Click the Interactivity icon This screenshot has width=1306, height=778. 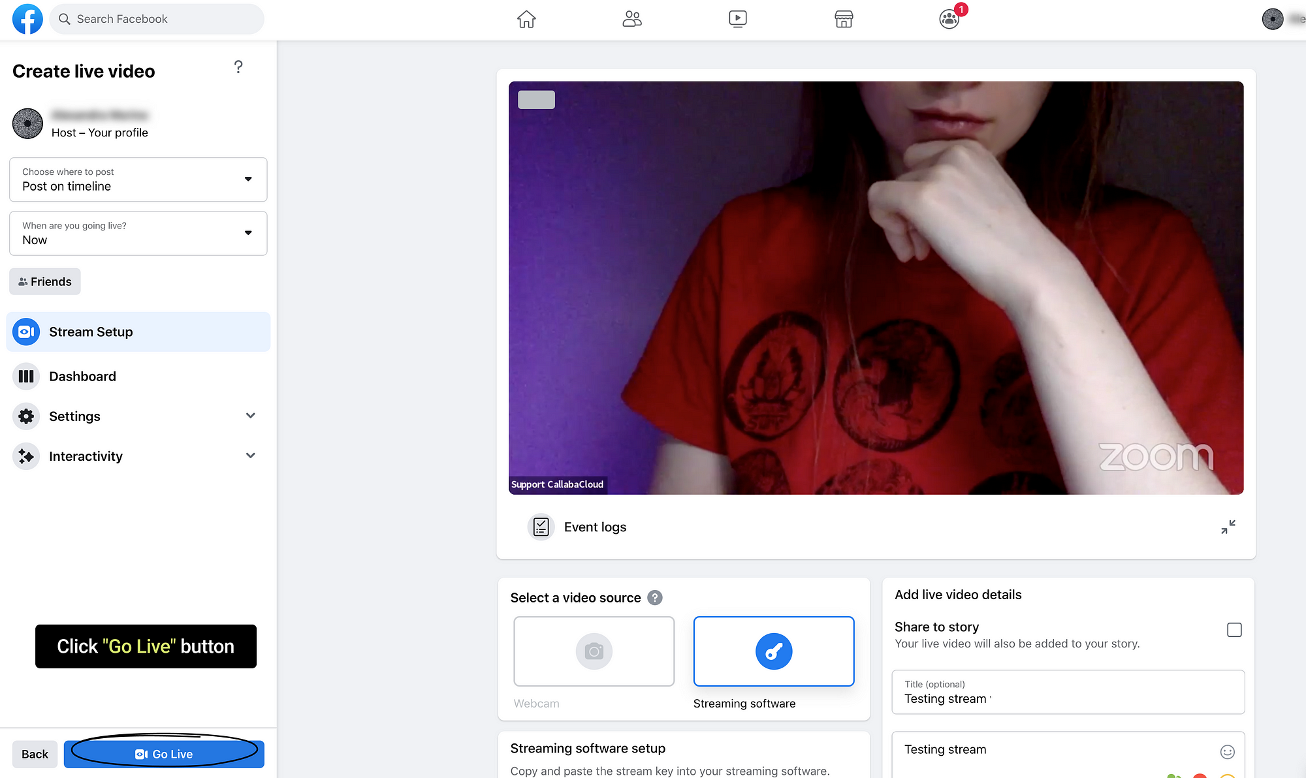click(x=25, y=456)
